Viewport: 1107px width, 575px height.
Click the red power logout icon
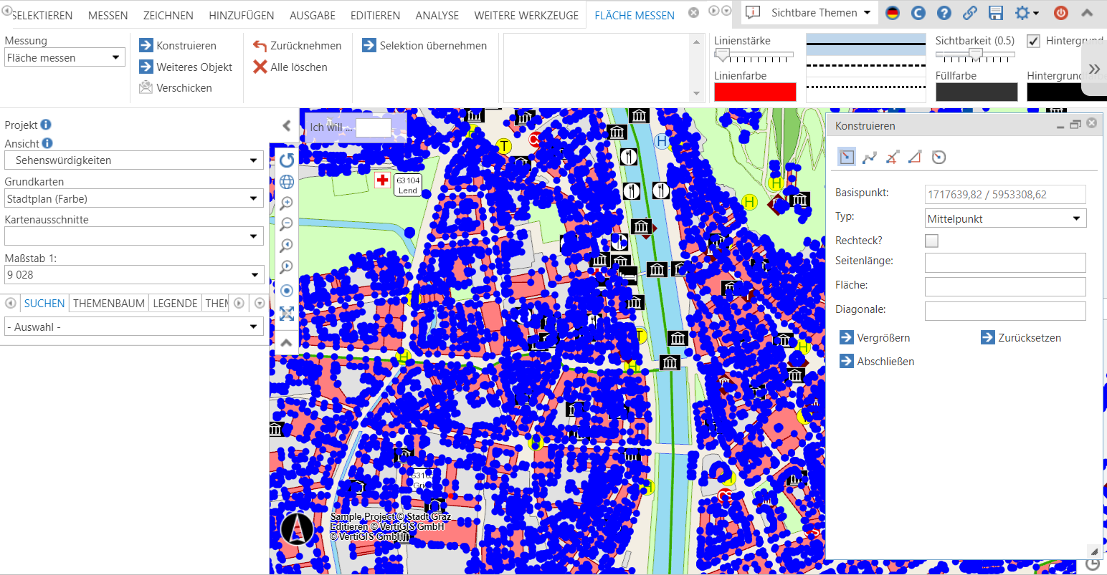pyautogui.click(x=1061, y=13)
